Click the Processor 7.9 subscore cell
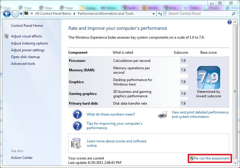Viewport: 240px width, 168px height. 184,61
